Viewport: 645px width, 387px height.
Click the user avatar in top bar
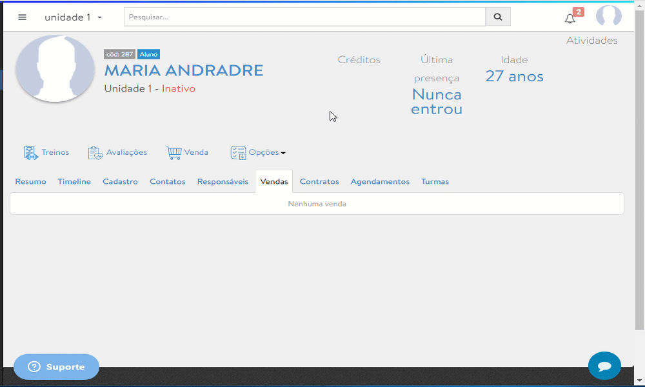pos(608,17)
